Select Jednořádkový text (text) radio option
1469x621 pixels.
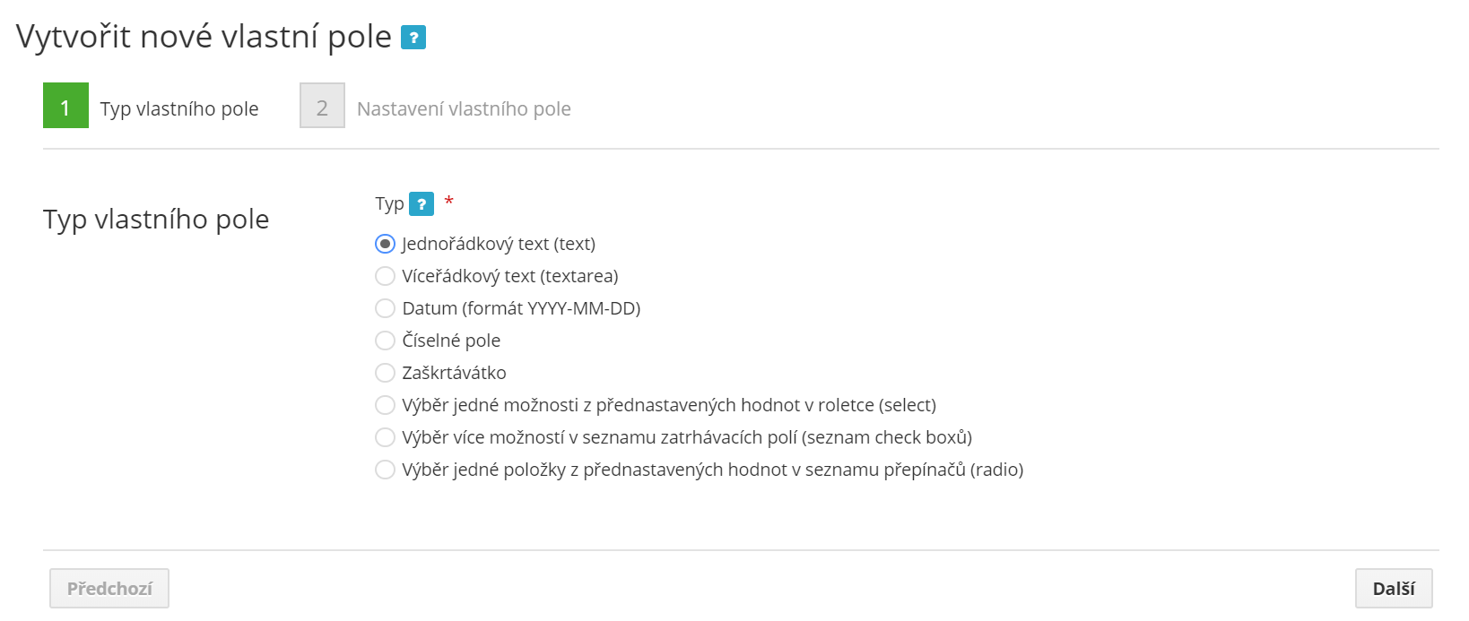385,244
